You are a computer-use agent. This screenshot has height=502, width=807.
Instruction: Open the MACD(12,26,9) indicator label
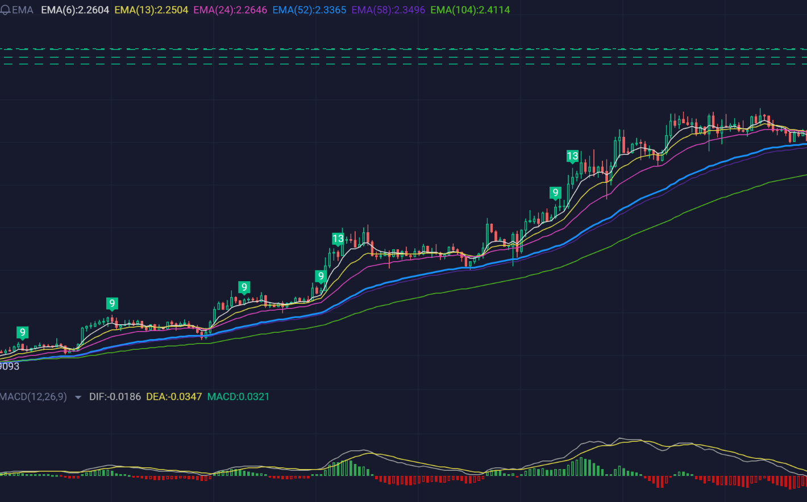pyautogui.click(x=34, y=397)
